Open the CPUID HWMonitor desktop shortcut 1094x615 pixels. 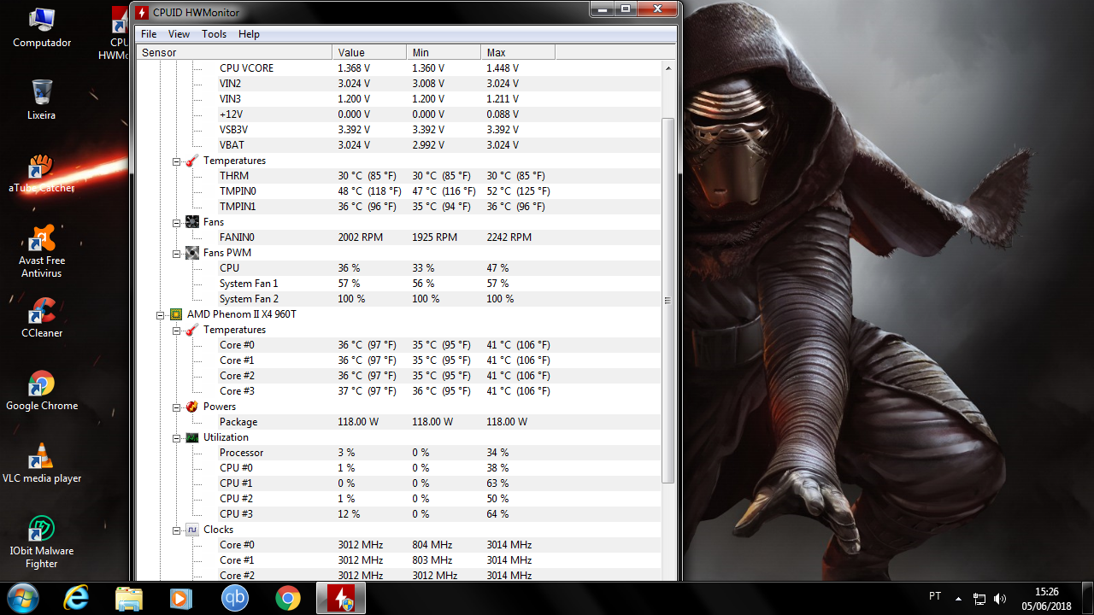click(118, 32)
